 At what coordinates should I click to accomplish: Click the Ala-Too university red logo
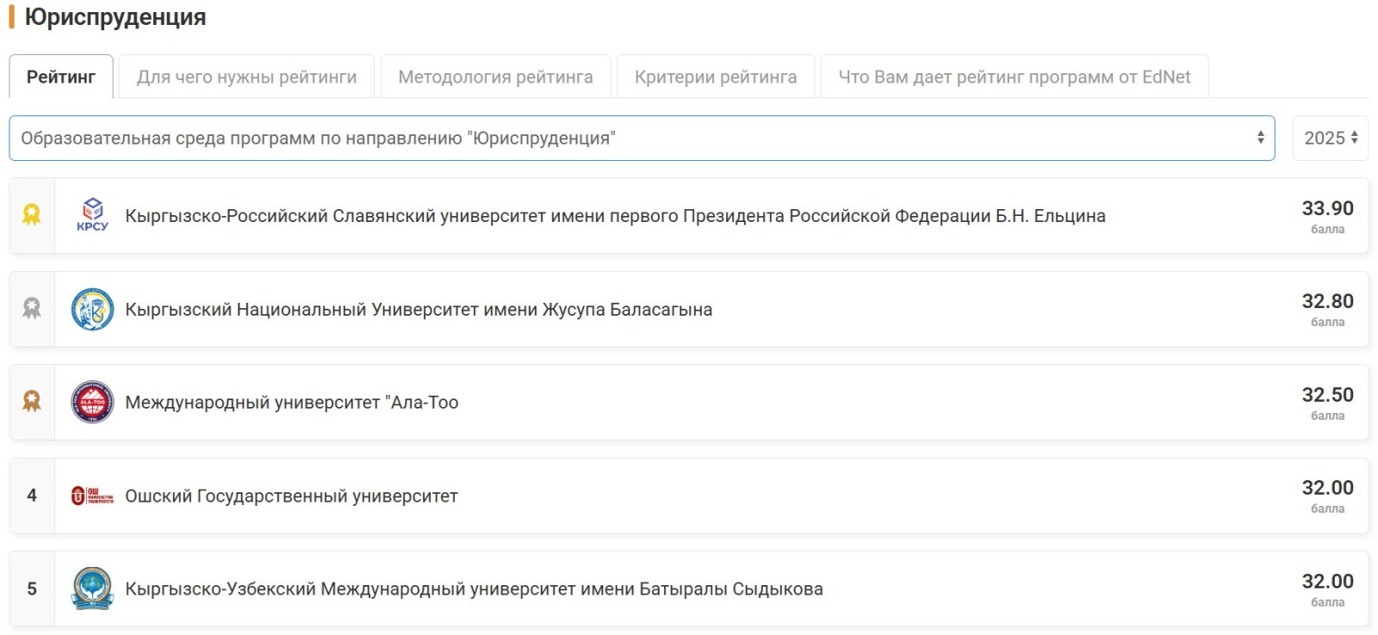92,402
